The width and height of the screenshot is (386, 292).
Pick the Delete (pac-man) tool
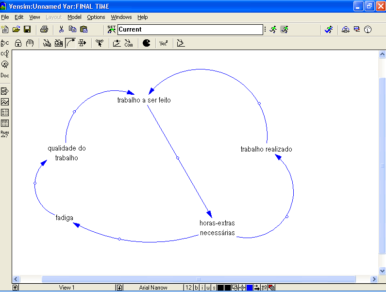click(147, 43)
